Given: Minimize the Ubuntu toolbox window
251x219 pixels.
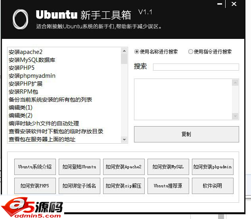Looking at the screenshot, I should [x=220, y=4].
